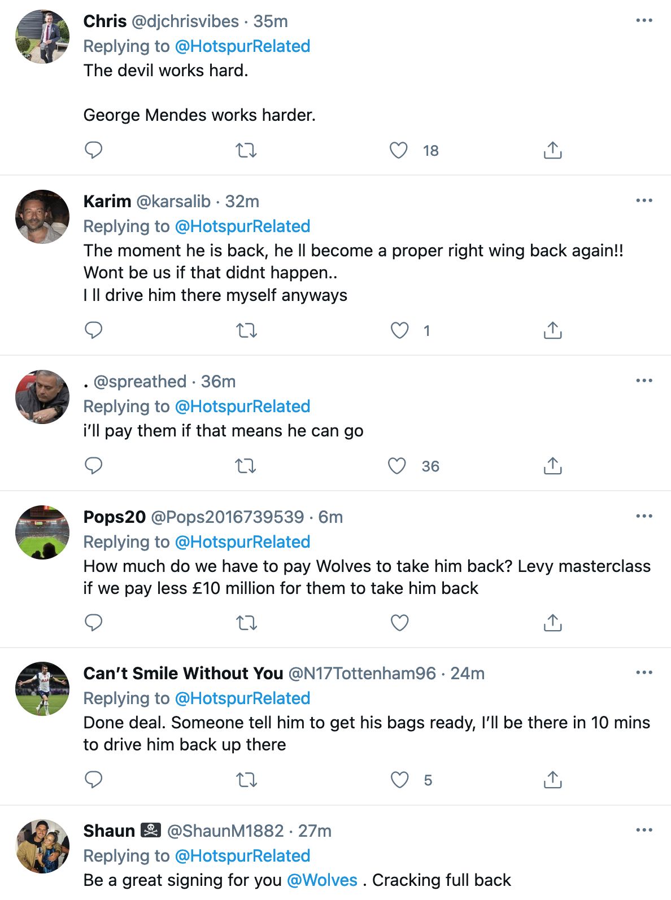Reply to Chris's tweet about George Mendes
This screenshot has width=671, height=900.
click(93, 150)
